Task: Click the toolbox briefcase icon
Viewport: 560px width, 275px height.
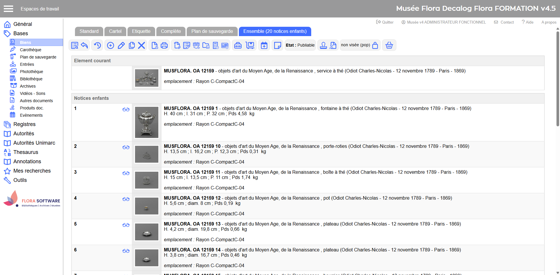Action: click(x=238, y=45)
